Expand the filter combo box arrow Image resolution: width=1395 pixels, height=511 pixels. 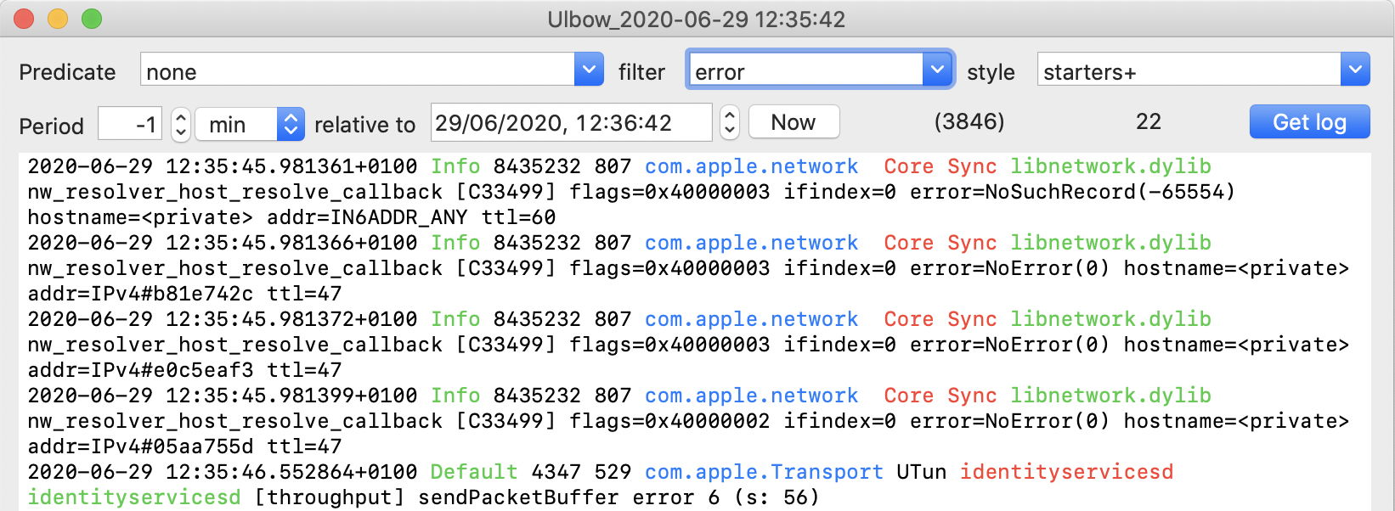point(937,70)
